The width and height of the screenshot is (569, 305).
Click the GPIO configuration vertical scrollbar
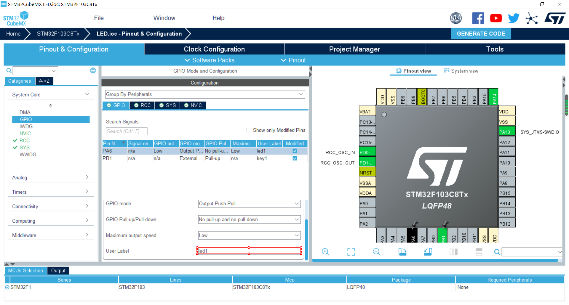pyautogui.click(x=306, y=240)
